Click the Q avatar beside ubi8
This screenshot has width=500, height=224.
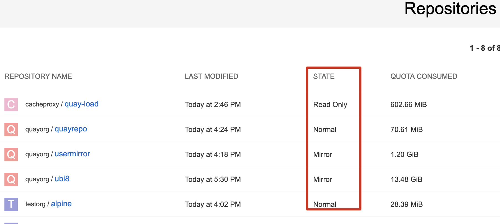(x=11, y=179)
